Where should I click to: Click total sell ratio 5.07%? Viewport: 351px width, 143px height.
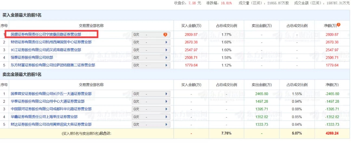(x=297, y=133)
